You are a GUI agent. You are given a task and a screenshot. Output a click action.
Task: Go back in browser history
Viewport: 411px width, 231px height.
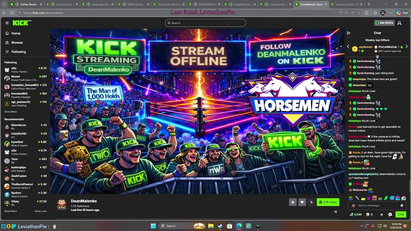(4, 13)
